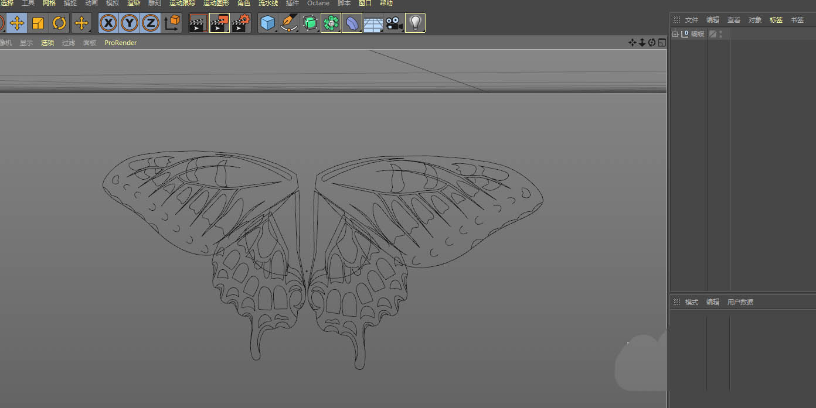Image resolution: width=816 pixels, height=408 pixels.
Task: Toggle visibility dots for 蝴蝶 object
Action: 720,34
